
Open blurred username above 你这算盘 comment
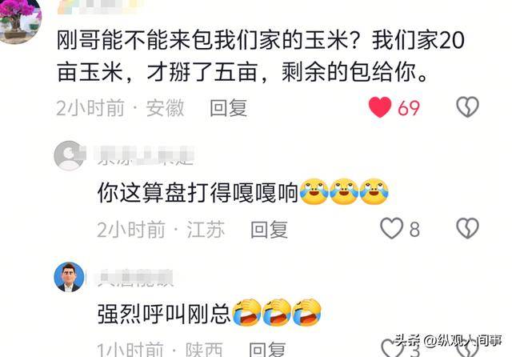pyautogui.click(x=146, y=155)
